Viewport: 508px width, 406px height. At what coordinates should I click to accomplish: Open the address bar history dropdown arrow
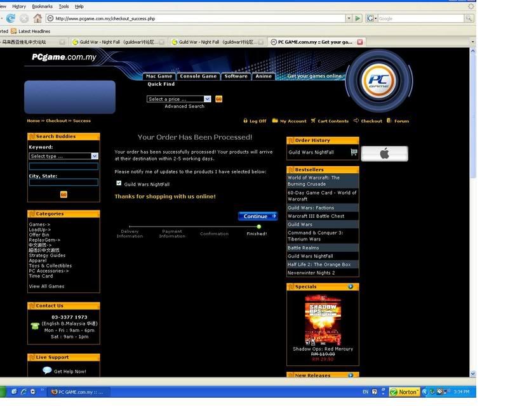[349, 18]
